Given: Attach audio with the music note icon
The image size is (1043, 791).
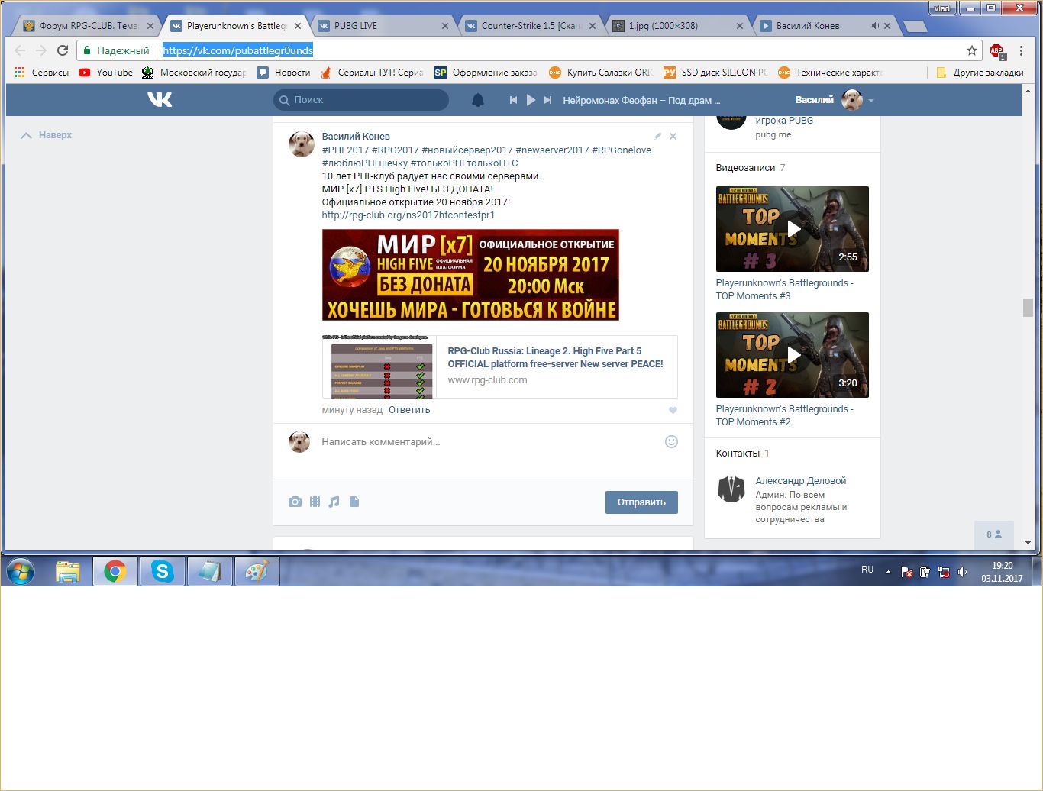Looking at the screenshot, I should pyautogui.click(x=334, y=502).
